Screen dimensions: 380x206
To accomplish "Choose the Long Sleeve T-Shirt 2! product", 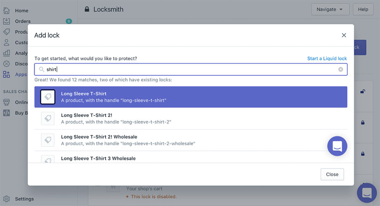I will pos(191,119).
